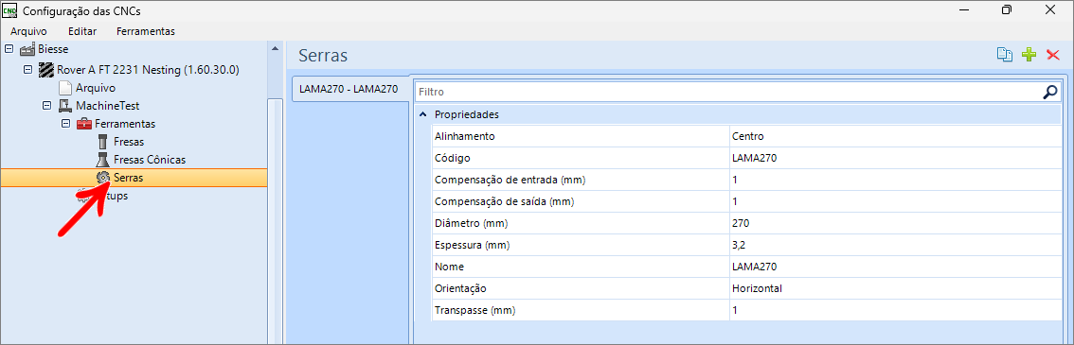Collapse the Propriedades section
Screen dimensions: 1074x345
click(422, 114)
